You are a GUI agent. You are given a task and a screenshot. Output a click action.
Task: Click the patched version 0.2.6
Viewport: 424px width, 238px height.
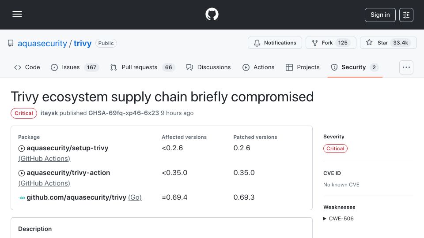click(x=242, y=148)
